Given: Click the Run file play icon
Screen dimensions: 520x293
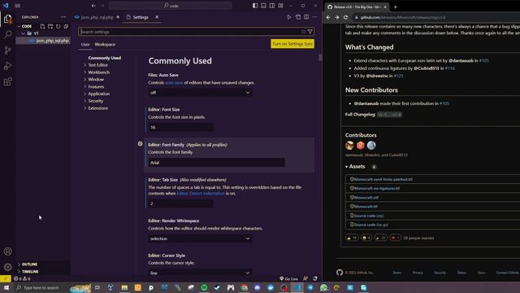Looking at the screenshot, I should coord(289,17).
